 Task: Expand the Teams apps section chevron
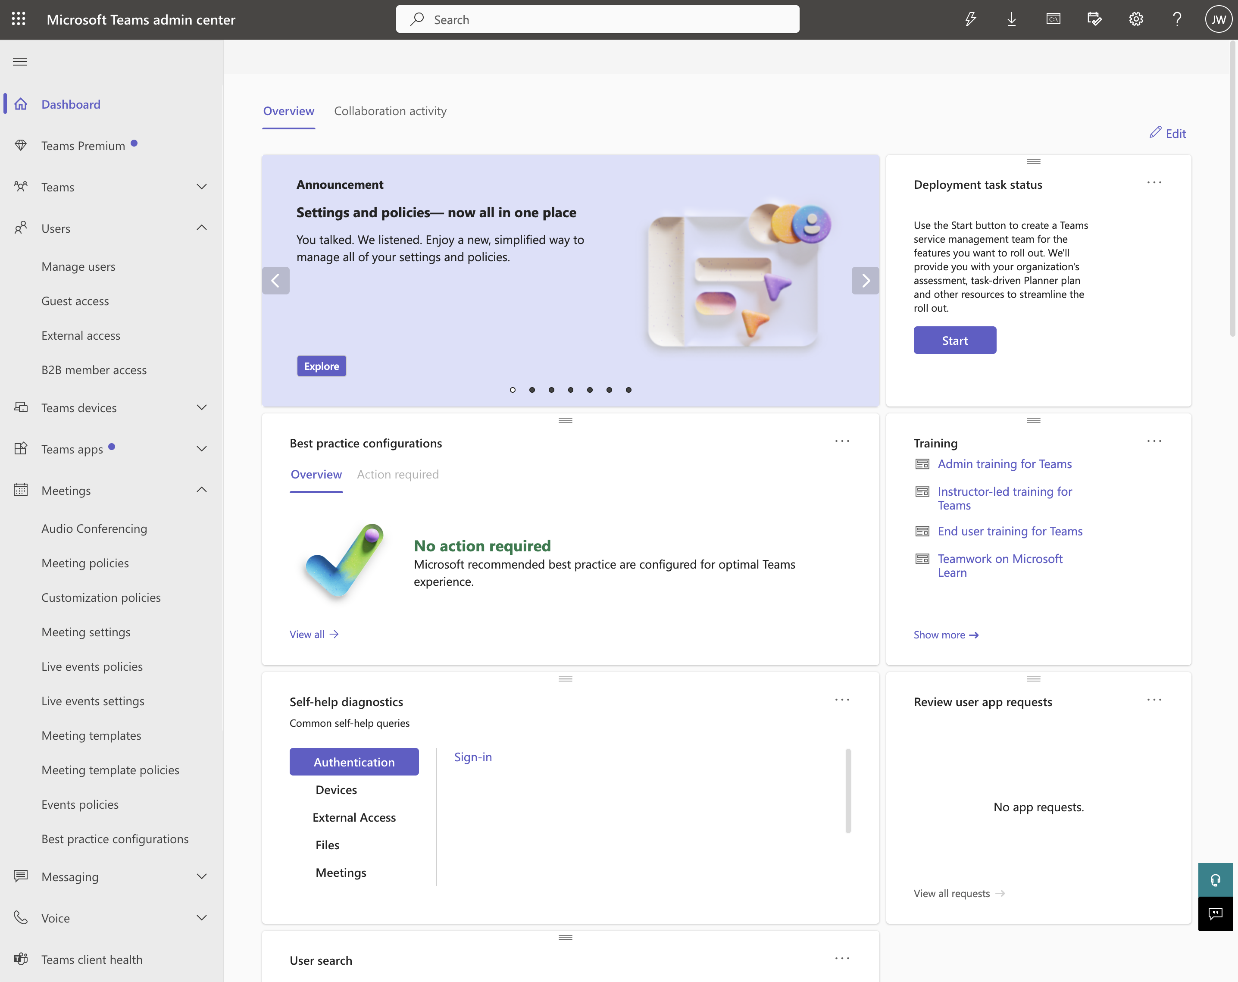(x=202, y=448)
